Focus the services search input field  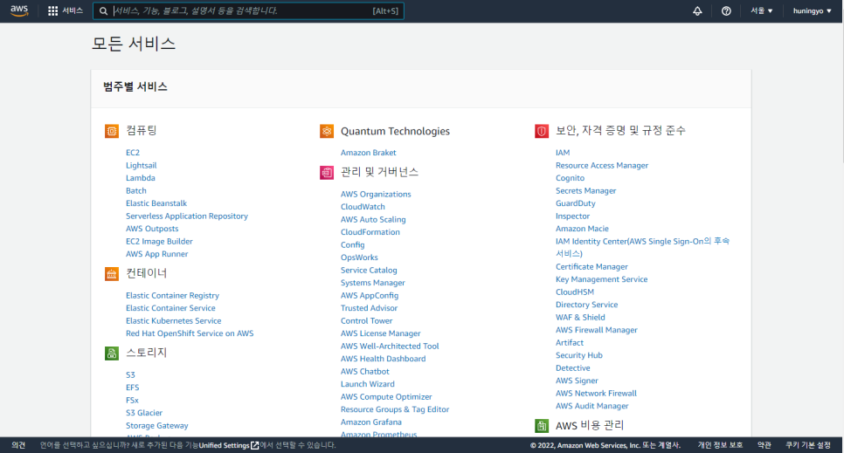[x=248, y=10]
